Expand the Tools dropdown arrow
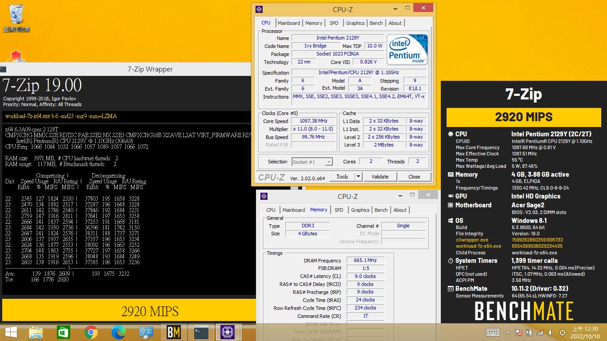Image resolution: width=607 pixels, height=341 pixels. (359, 177)
